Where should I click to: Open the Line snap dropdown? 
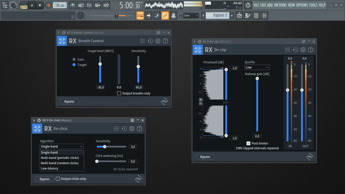click(x=191, y=15)
